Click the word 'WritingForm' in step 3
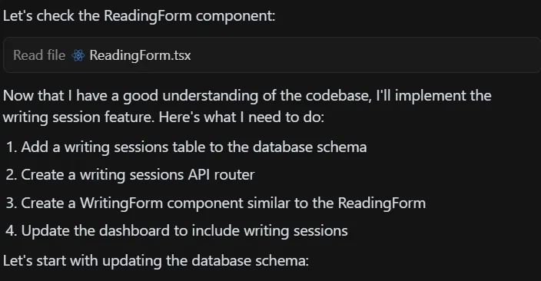The height and width of the screenshot is (281, 541). point(121,203)
